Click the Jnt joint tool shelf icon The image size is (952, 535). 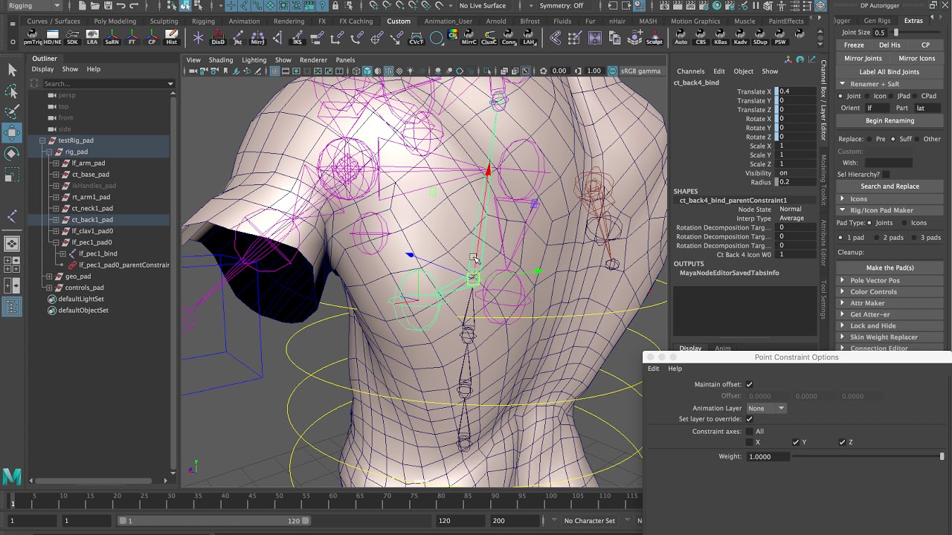tap(238, 37)
